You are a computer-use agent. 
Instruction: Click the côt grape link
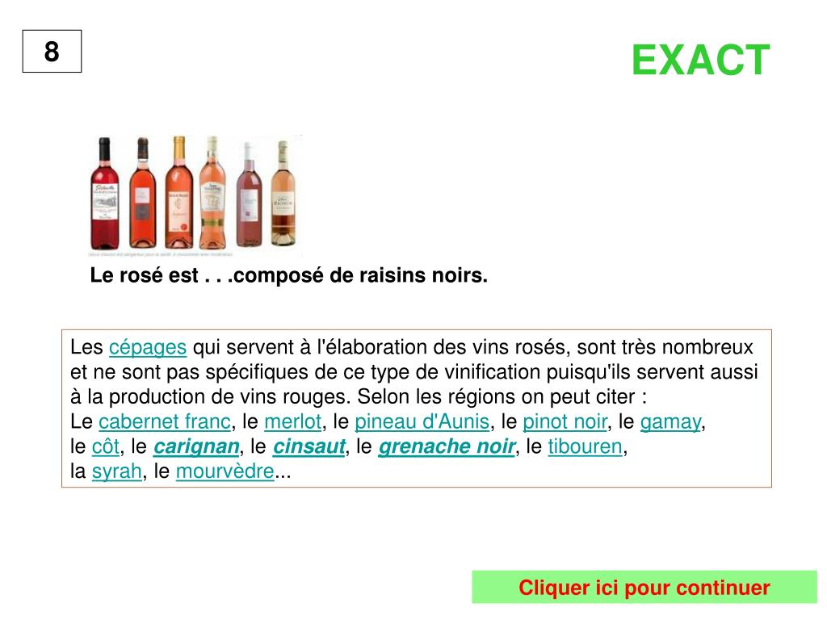(x=106, y=446)
